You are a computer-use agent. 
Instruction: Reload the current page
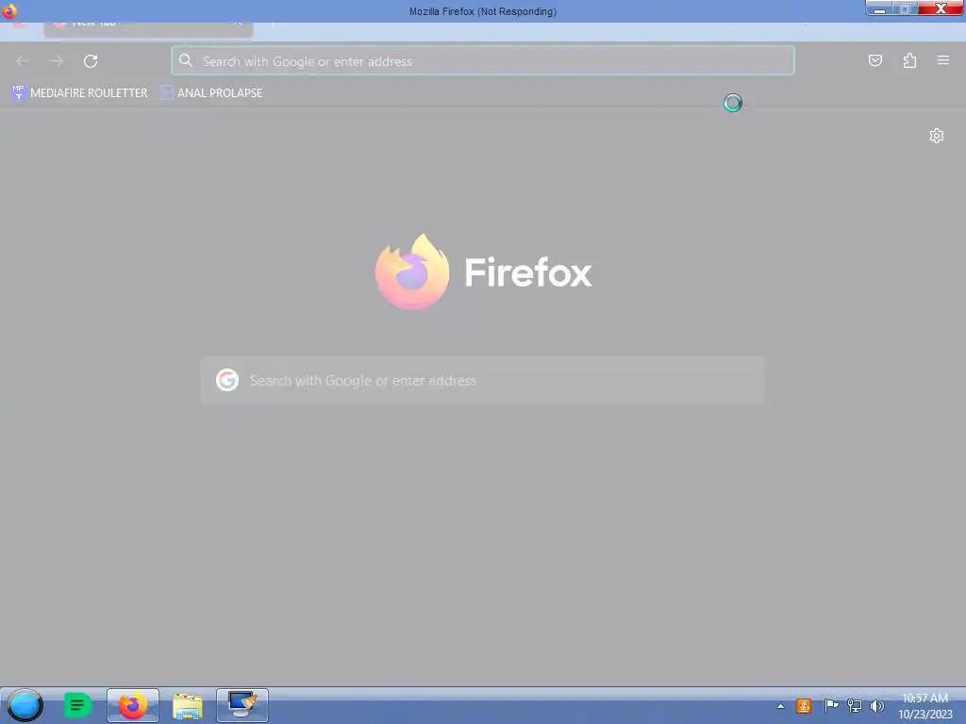pos(91,61)
